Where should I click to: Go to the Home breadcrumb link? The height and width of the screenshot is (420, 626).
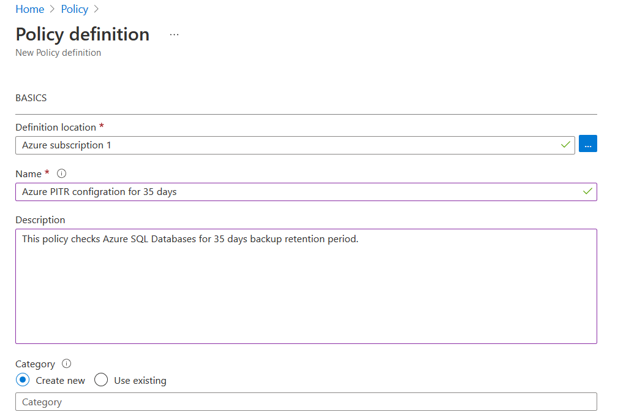[29, 9]
